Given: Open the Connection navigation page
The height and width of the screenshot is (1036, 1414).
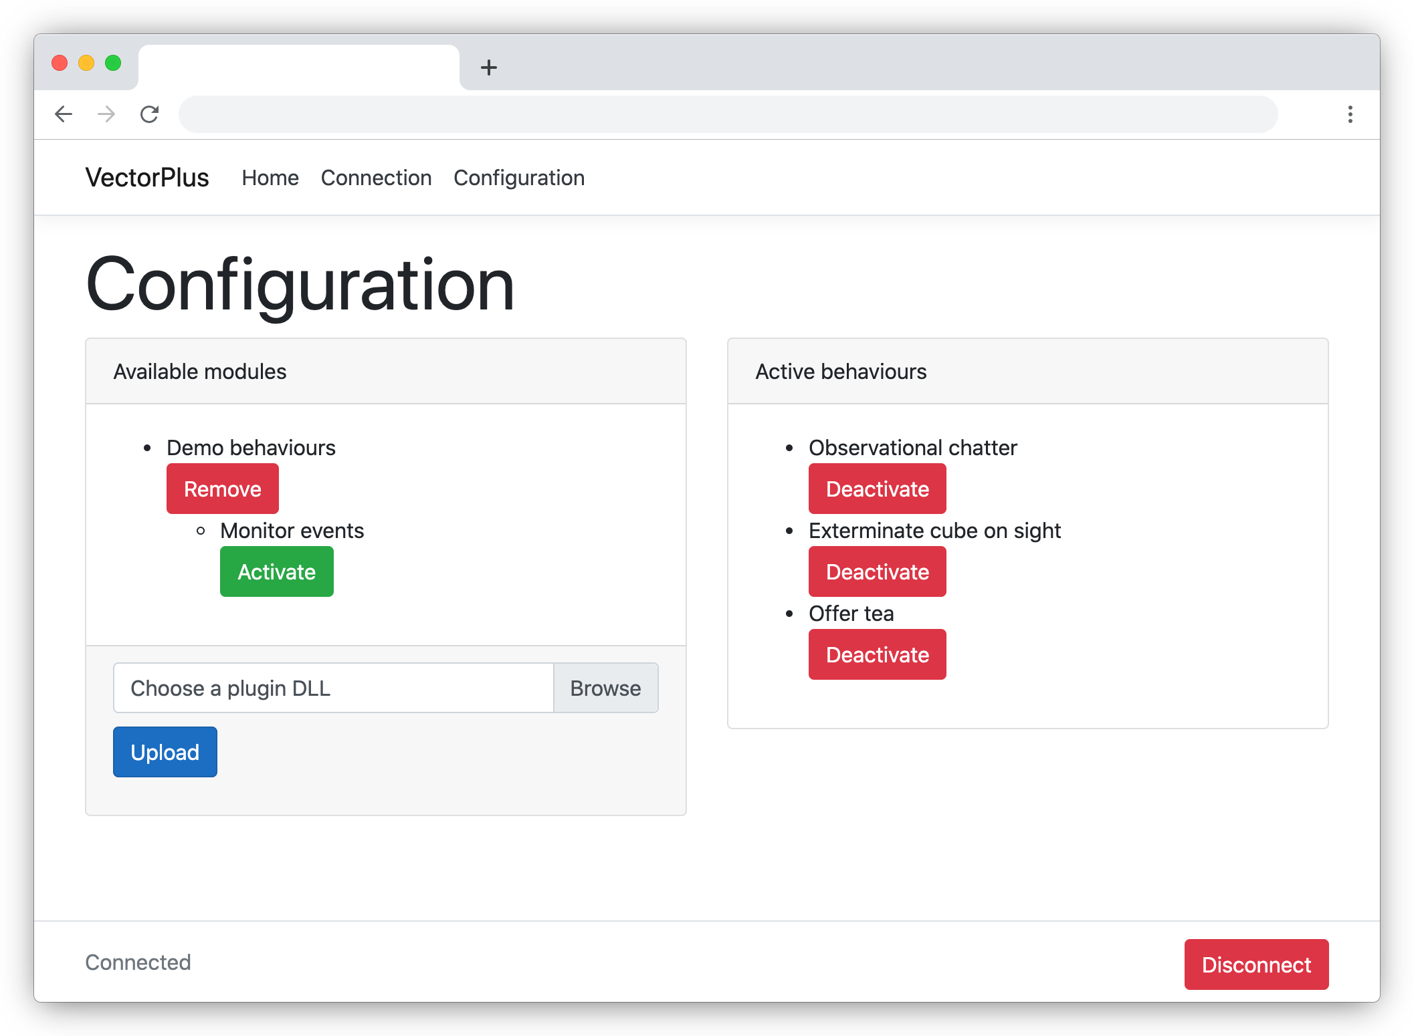Looking at the screenshot, I should [377, 178].
